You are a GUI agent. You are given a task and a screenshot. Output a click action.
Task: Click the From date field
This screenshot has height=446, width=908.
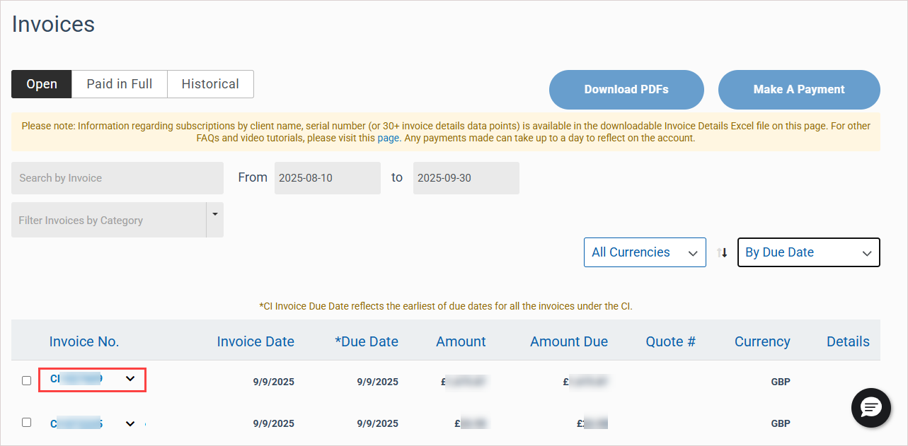pos(327,178)
